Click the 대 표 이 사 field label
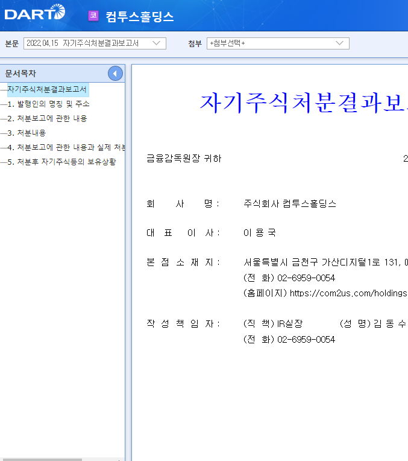The height and width of the screenshot is (461, 408). 183,233
